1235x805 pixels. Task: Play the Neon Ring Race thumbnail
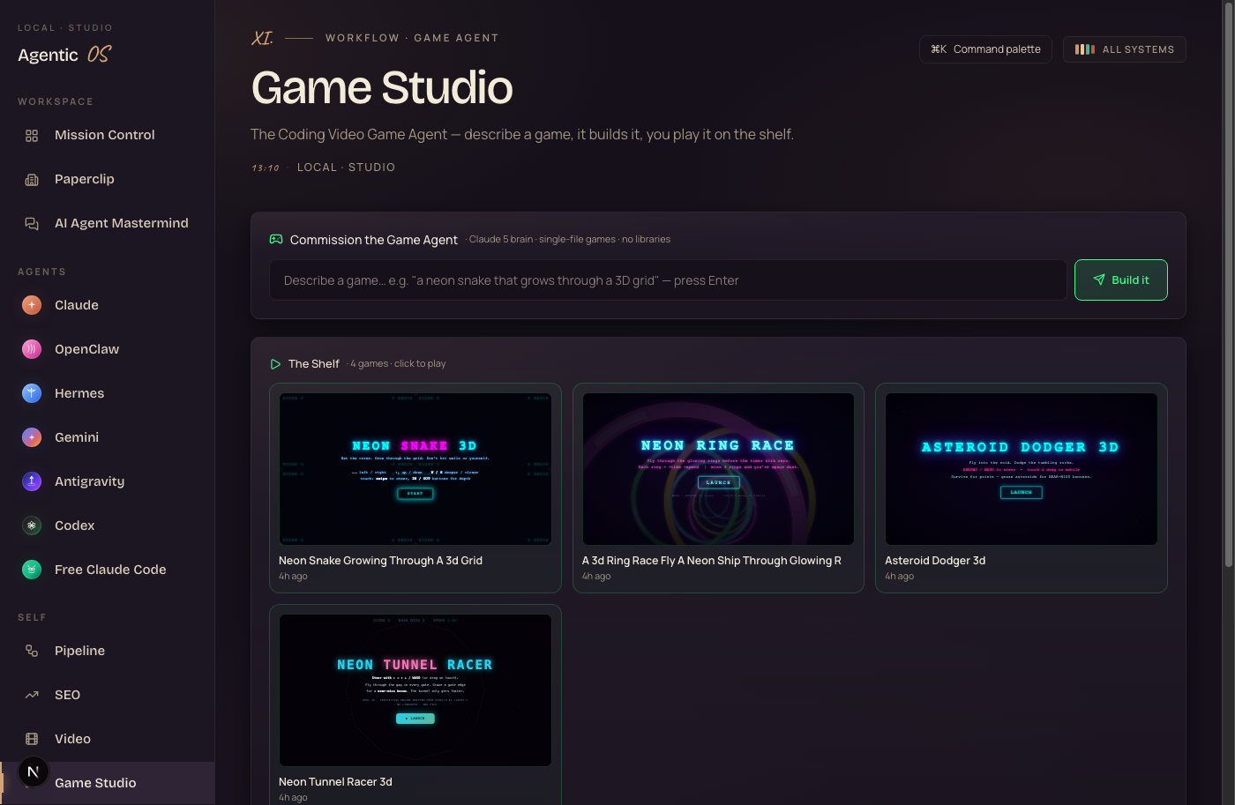[718, 469]
